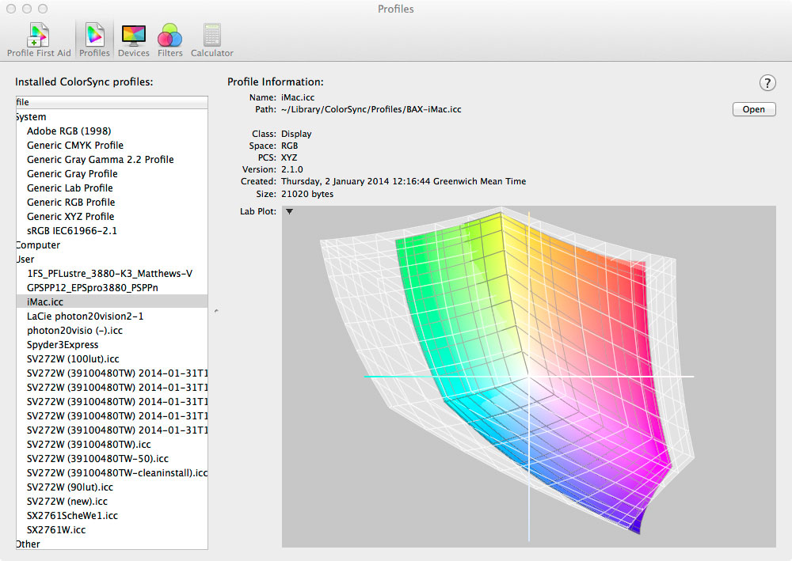The height and width of the screenshot is (561, 792).
Task: Select Generic Gray Gamma 2.2 Profile
Action: 112,159
